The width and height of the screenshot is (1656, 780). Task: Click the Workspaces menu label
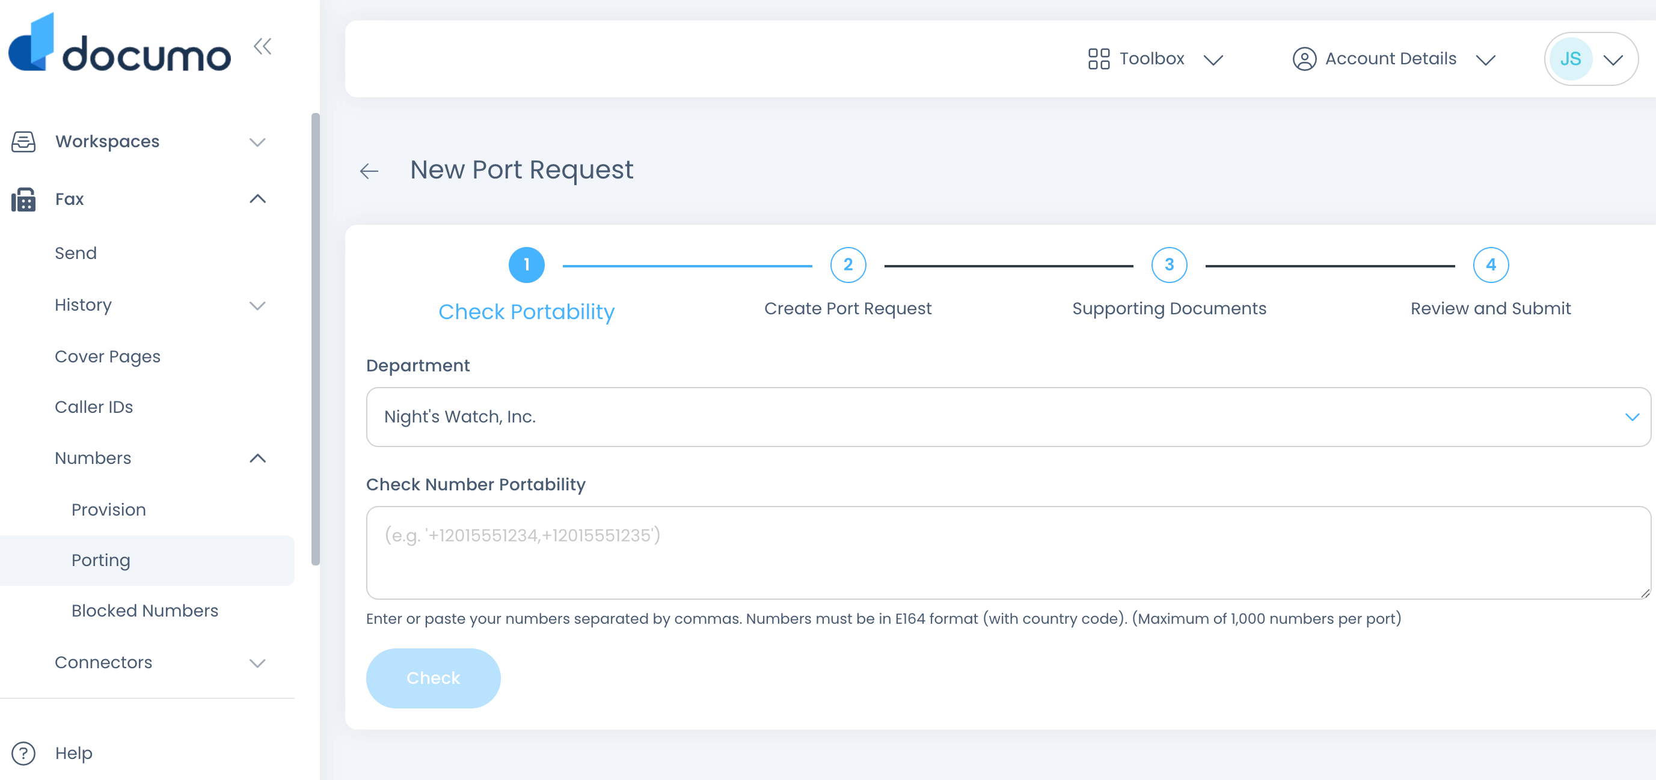[x=108, y=141]
